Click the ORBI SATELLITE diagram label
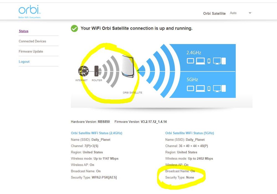The image size is (277, 194). click(133, 93)
